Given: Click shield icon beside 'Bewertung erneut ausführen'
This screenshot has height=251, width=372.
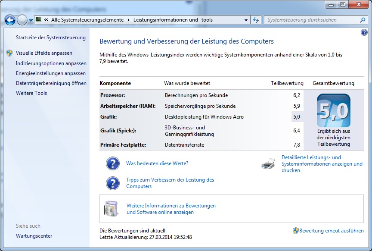Looking at the screenshot, I should coord(295,231).
